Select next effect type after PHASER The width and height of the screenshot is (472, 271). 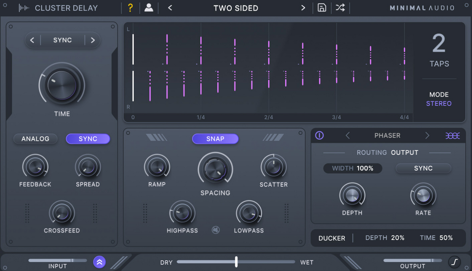coord(427,135)
